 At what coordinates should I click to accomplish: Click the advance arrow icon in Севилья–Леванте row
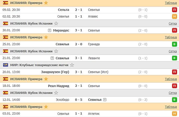tap(52, 58)
